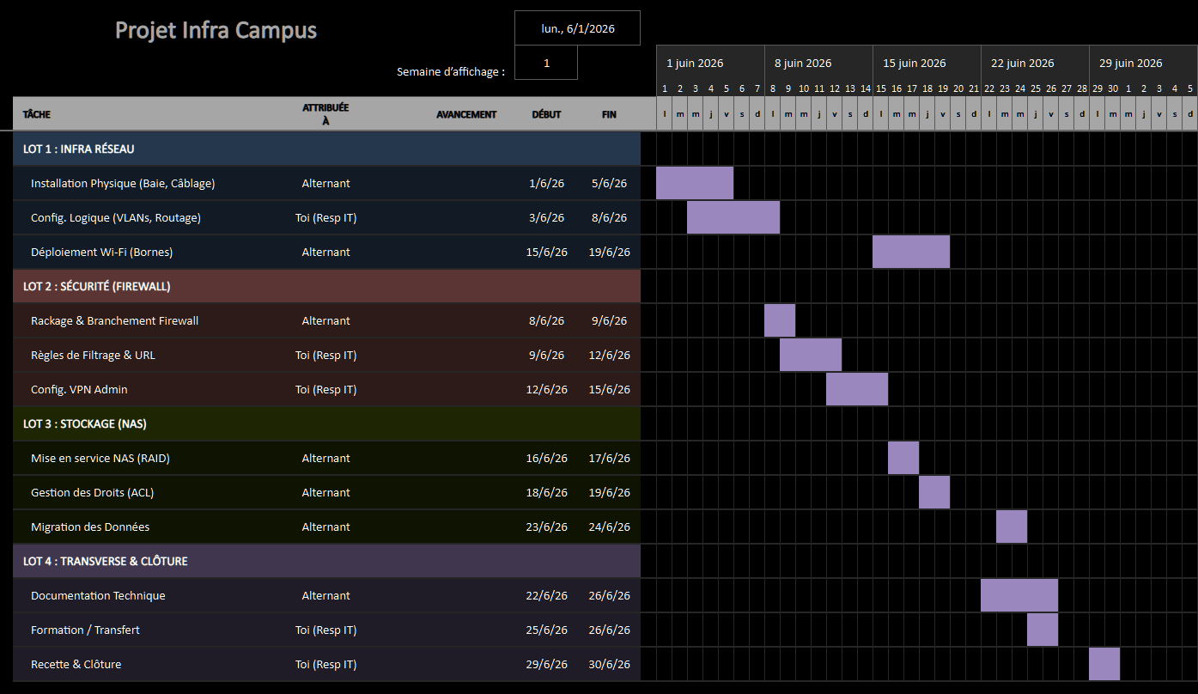Select the display week number cell

tap(546, 63)
